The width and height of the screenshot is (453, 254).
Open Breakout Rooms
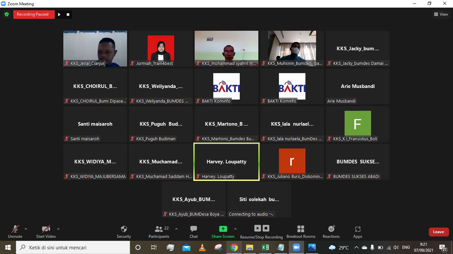[301, 232]
